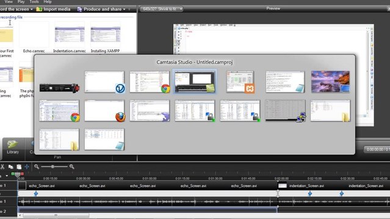Select the Installing XAMPP clip thumbnail
This screenshot has width=390, height=219.
(x=106, y=34)
